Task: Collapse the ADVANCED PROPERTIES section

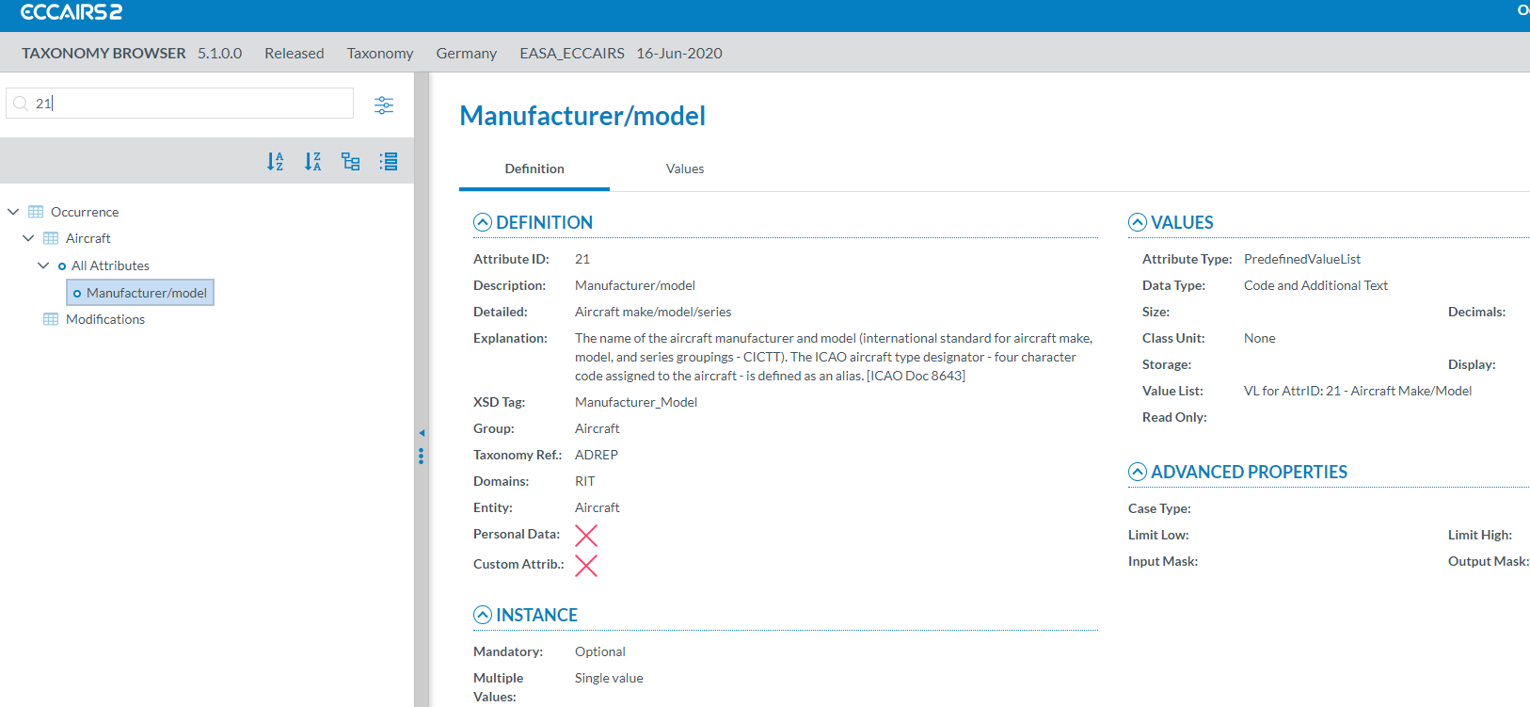Action: (1138, 472)
